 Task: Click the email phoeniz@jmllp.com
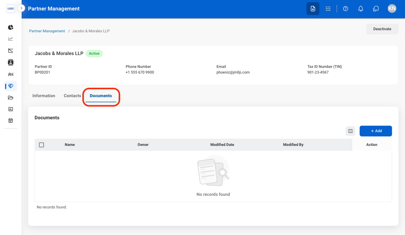point(233,72)
